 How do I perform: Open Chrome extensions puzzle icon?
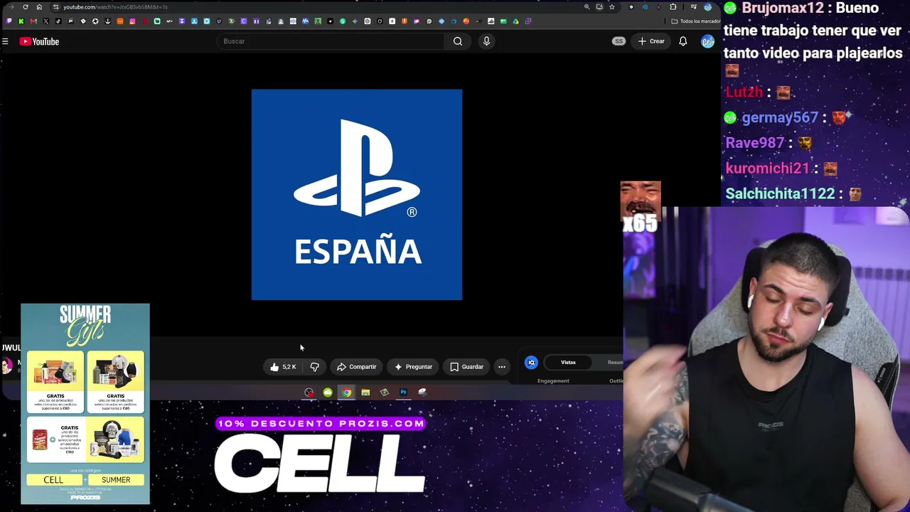click(x=673, y=7)
